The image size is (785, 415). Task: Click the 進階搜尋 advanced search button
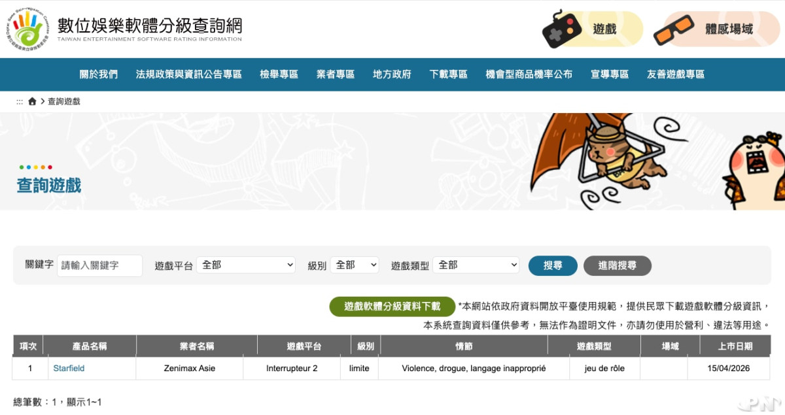(x=617, y=266)
